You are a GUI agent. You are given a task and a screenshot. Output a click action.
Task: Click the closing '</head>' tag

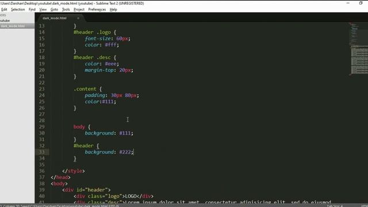pos(60,178)
